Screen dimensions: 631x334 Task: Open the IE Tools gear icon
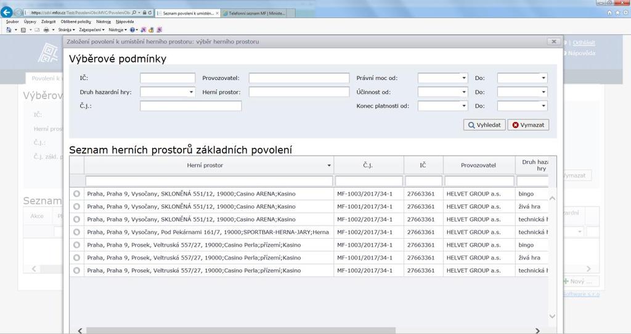coord(625,13)
